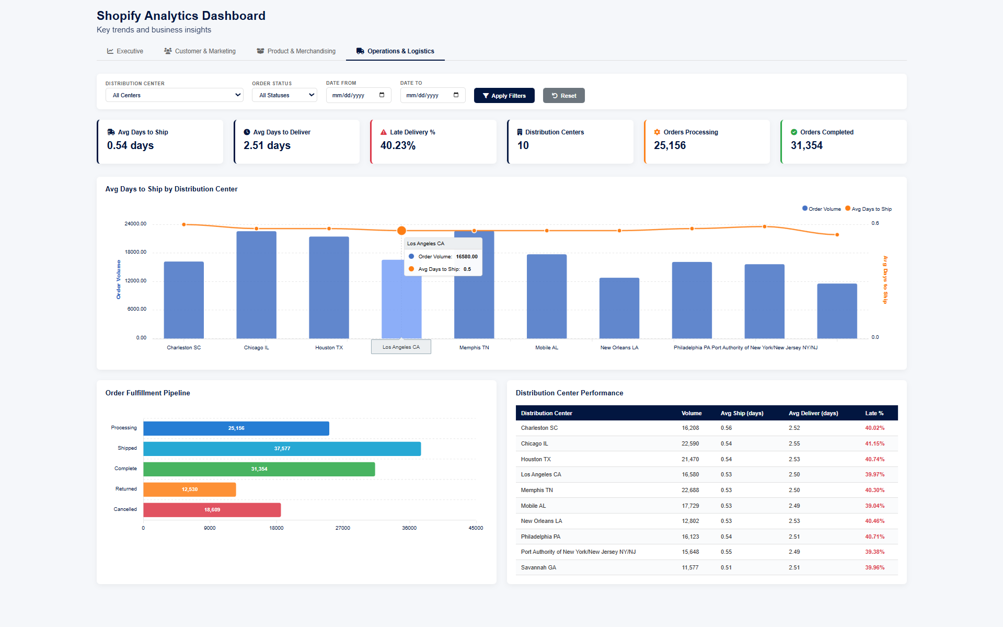1003x627 pixels.
Task: Open the Order Status dropdown
Action: point(284,95)
